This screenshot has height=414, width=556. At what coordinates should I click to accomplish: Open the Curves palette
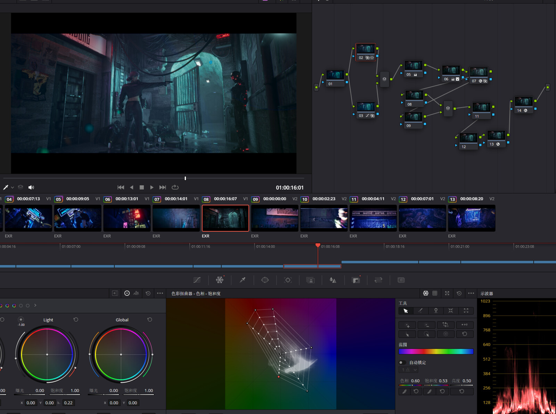[x=197, y=280]
